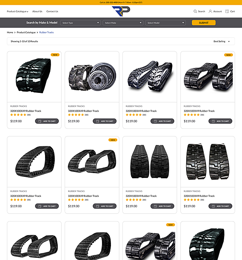Click the NEW badge on first product
This screenshot has width=242, height=260.
(x=55, y=55)
